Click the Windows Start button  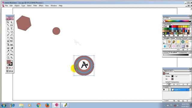coord(4,105)
